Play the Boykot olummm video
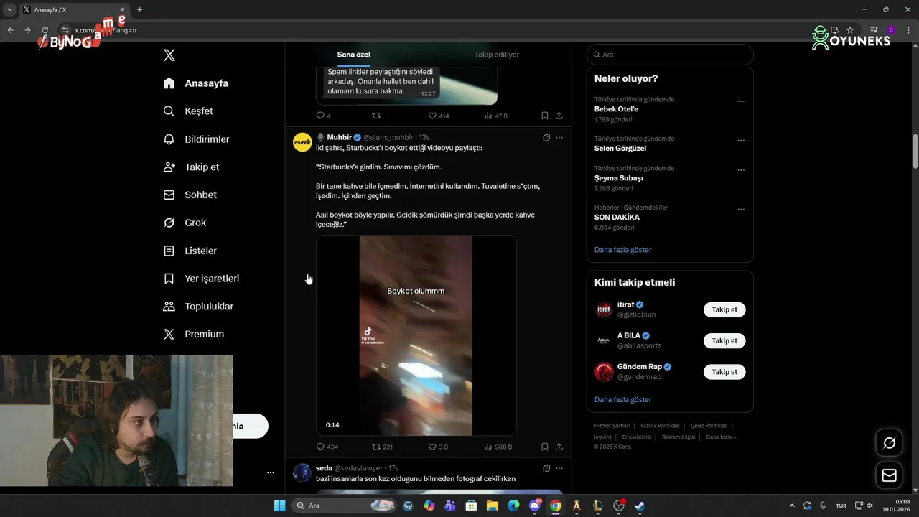919x517 pixels. coord(416,335)
